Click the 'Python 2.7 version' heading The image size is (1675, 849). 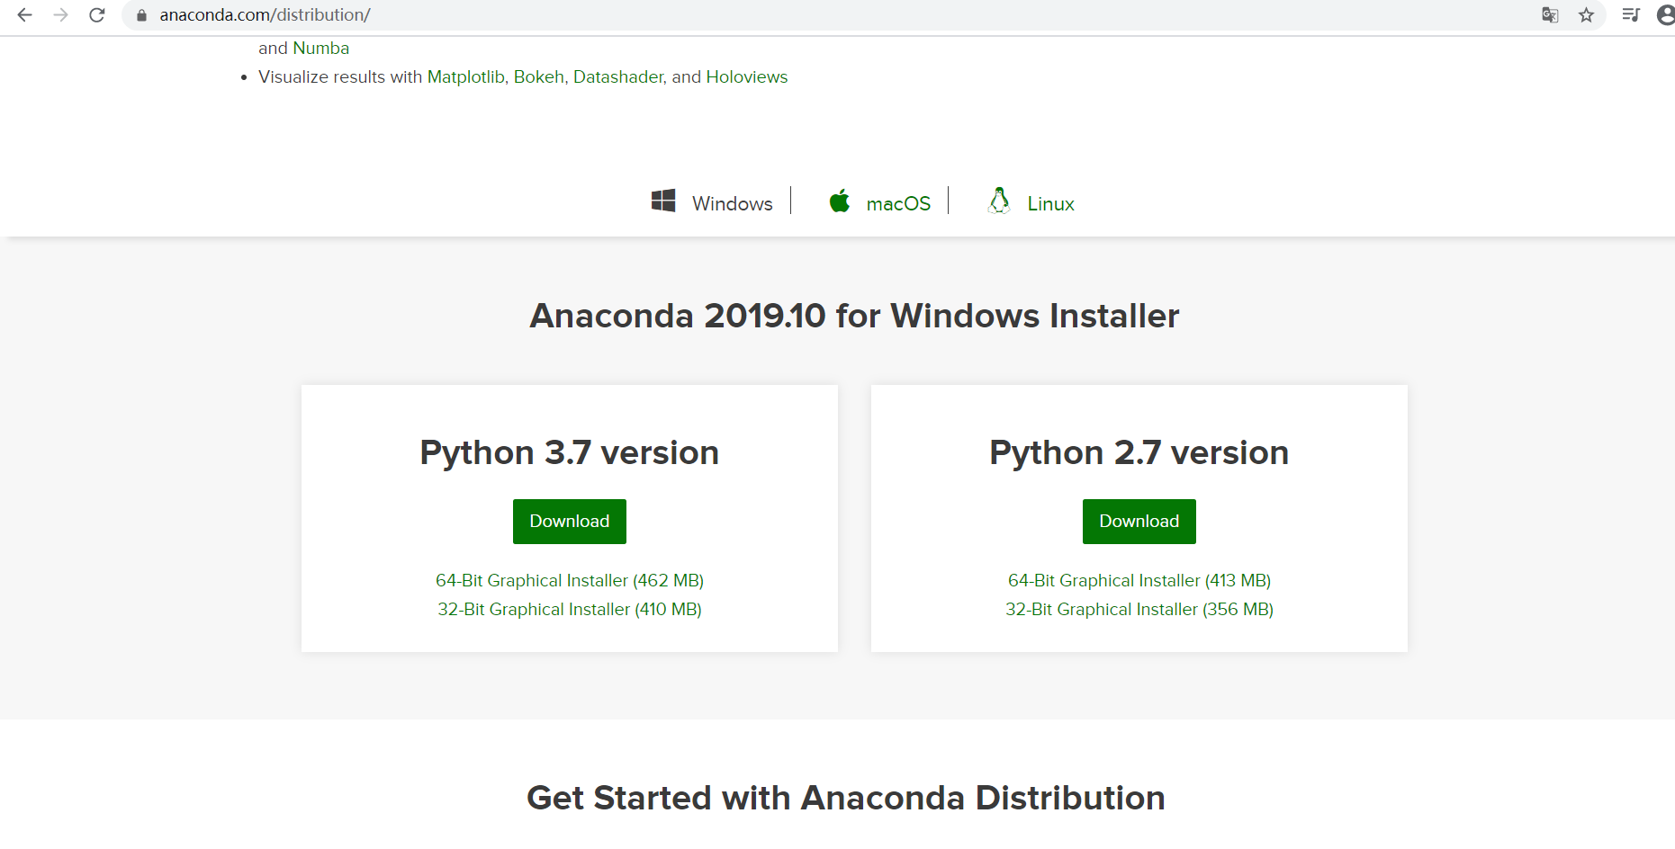tap(1139, 452)
